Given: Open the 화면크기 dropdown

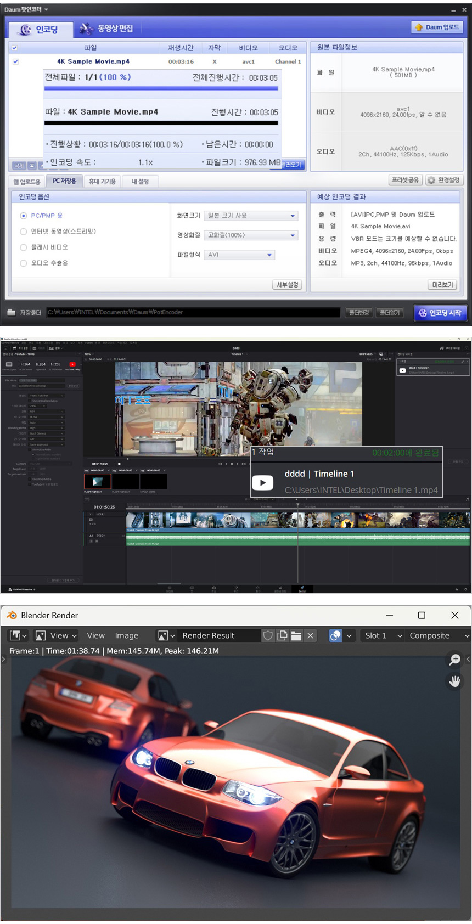Looking at the screenshot, I should pyautogui.click(x=251, y=216).
